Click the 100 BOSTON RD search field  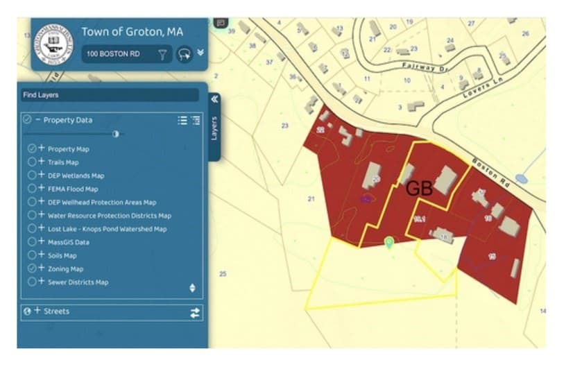coord(126,54)
